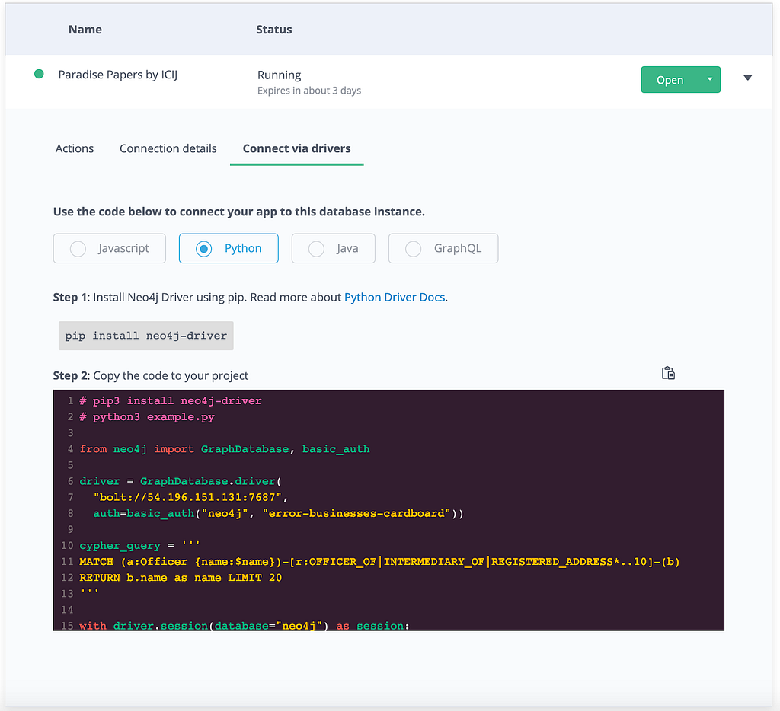Image resolution: width=780 pixels, height=711 pixels.
Task: Open the Python Driver Docs link
Action: tap(395, 298)
